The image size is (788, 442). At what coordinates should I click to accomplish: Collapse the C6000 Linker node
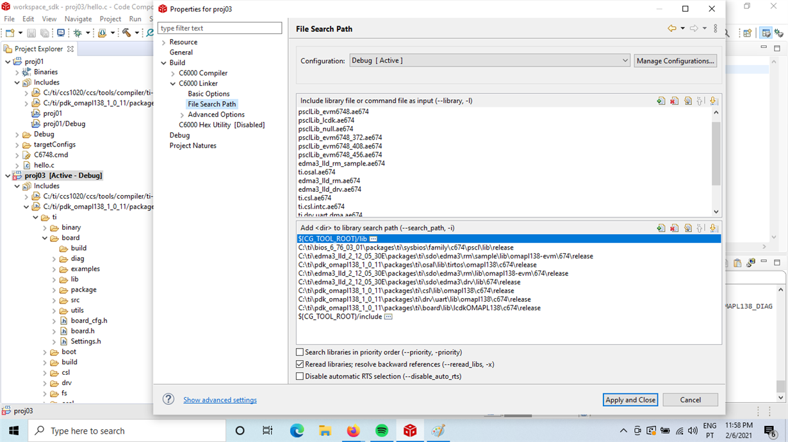[173, 84]
